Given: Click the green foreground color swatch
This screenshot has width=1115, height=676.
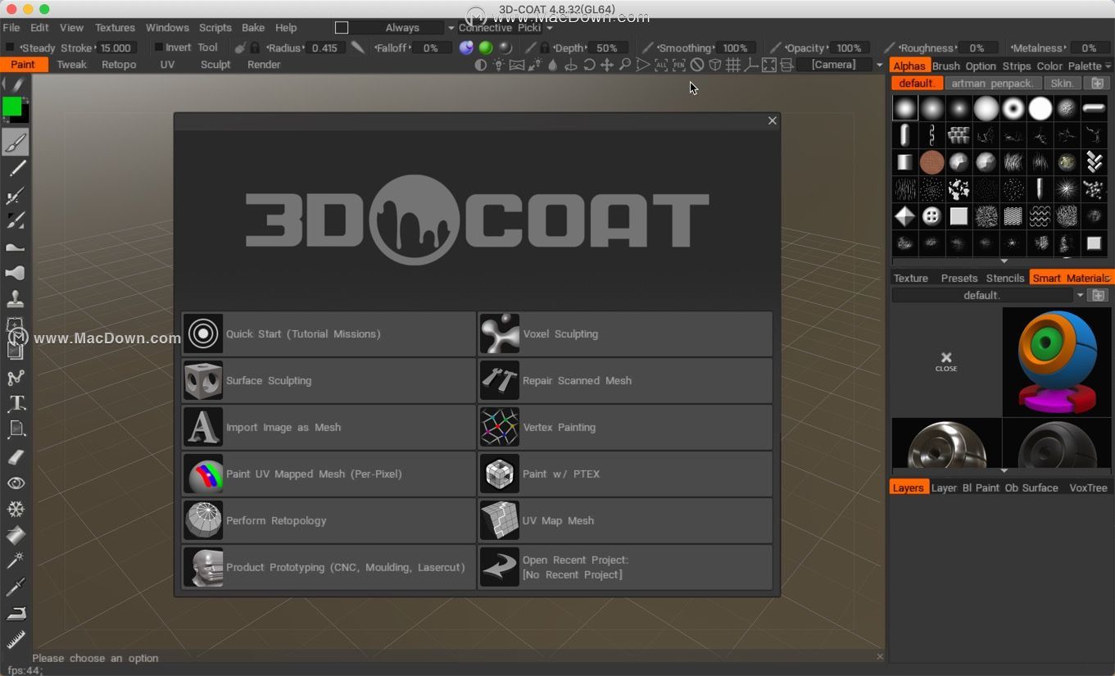Looking at the screenshot, I should point(11,106).
